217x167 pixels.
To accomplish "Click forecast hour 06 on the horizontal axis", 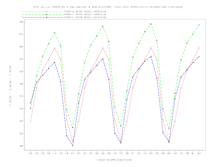I will (x=43, y=153).
